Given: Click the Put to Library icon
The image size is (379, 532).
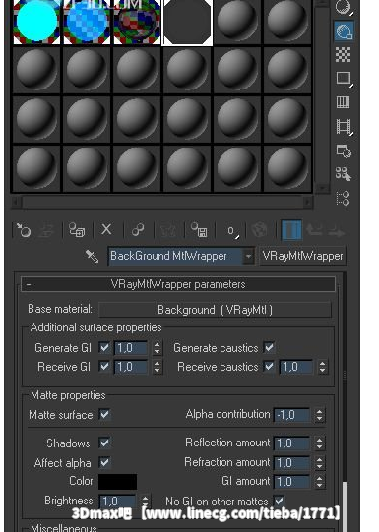Looking at the screenshot, I should point(199,230).
